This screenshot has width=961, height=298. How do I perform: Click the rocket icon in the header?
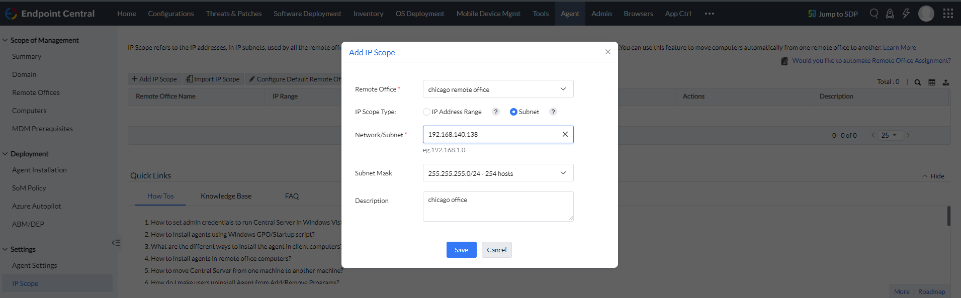pos(890,14)
